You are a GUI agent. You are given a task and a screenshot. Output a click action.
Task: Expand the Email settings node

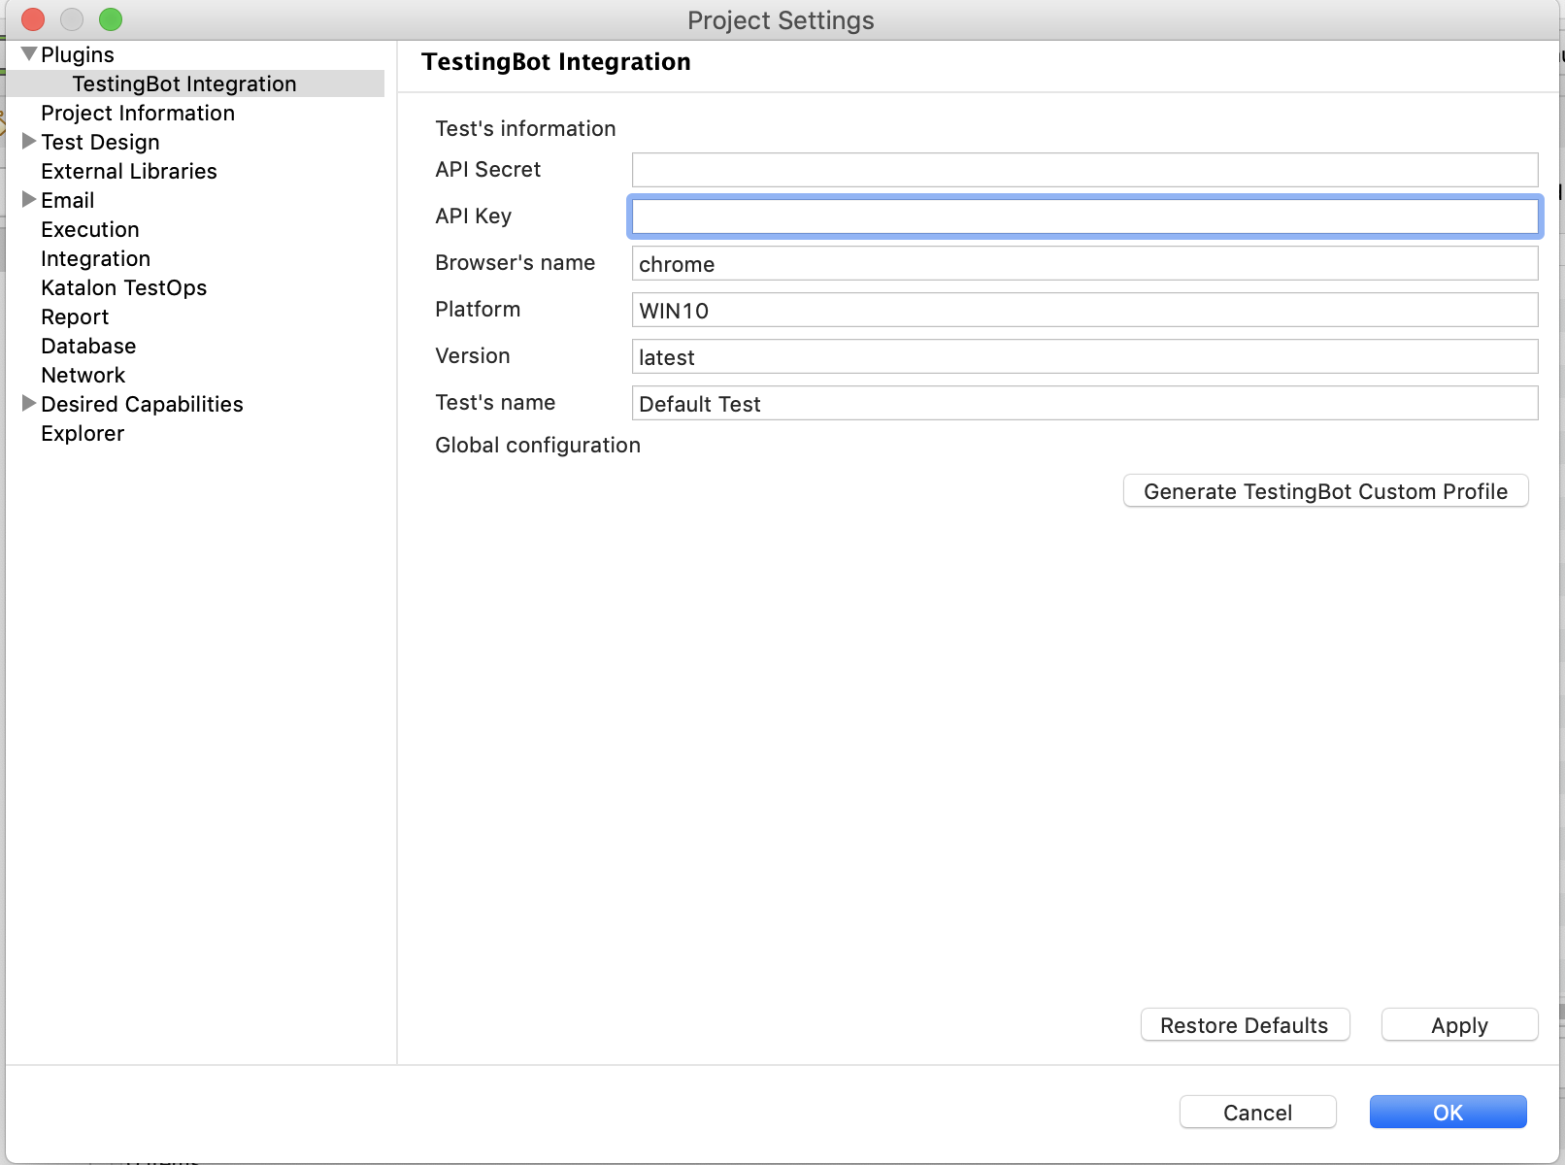click(x=29, y=200)
